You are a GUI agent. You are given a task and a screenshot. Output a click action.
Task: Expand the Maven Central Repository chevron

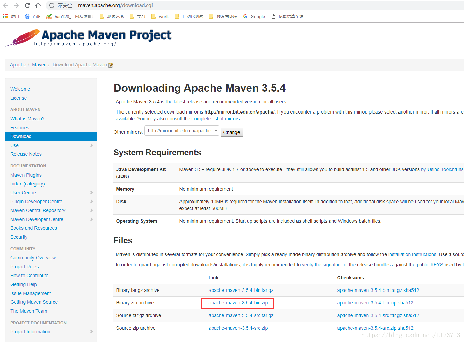[x=91, y=210]
